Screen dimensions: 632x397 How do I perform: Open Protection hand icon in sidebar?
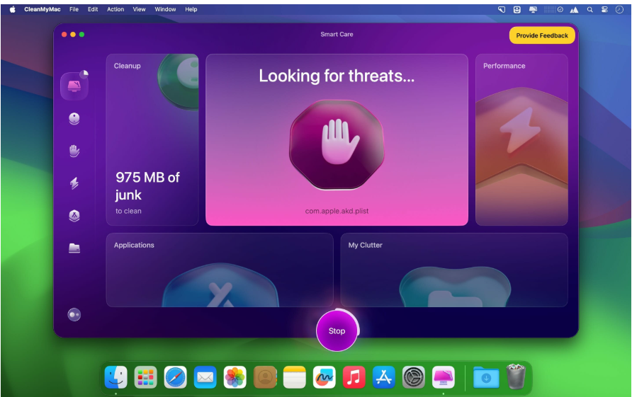pos(74,151)
